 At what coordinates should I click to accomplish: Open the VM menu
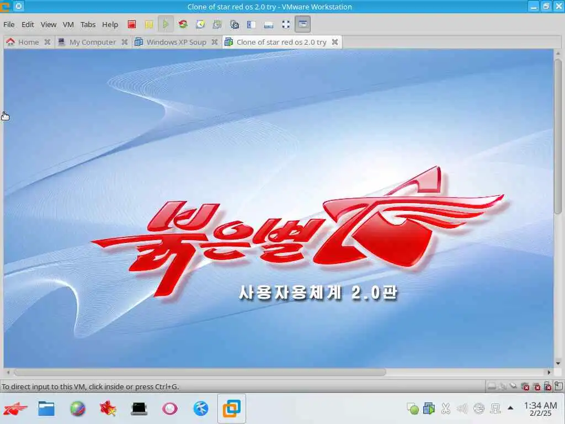[x=68, y=24]
